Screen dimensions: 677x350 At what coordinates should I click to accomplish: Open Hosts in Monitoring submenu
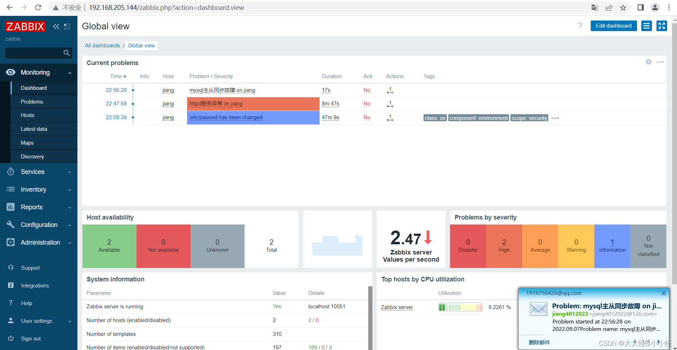coord(44,115)
